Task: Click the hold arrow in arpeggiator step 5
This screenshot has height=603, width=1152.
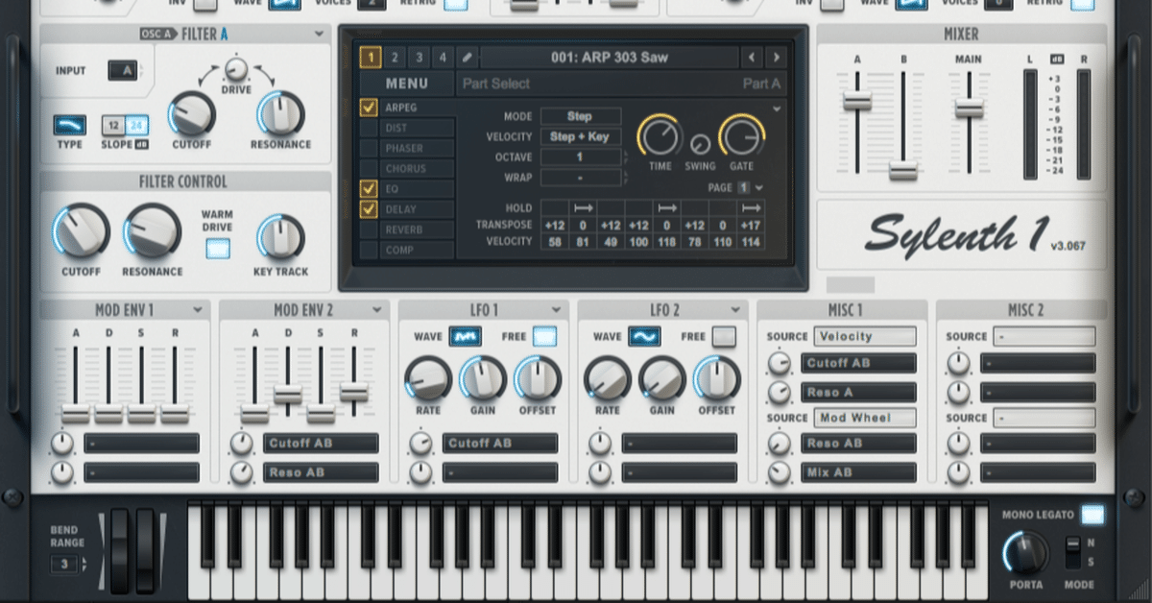Action: (667, 208)
